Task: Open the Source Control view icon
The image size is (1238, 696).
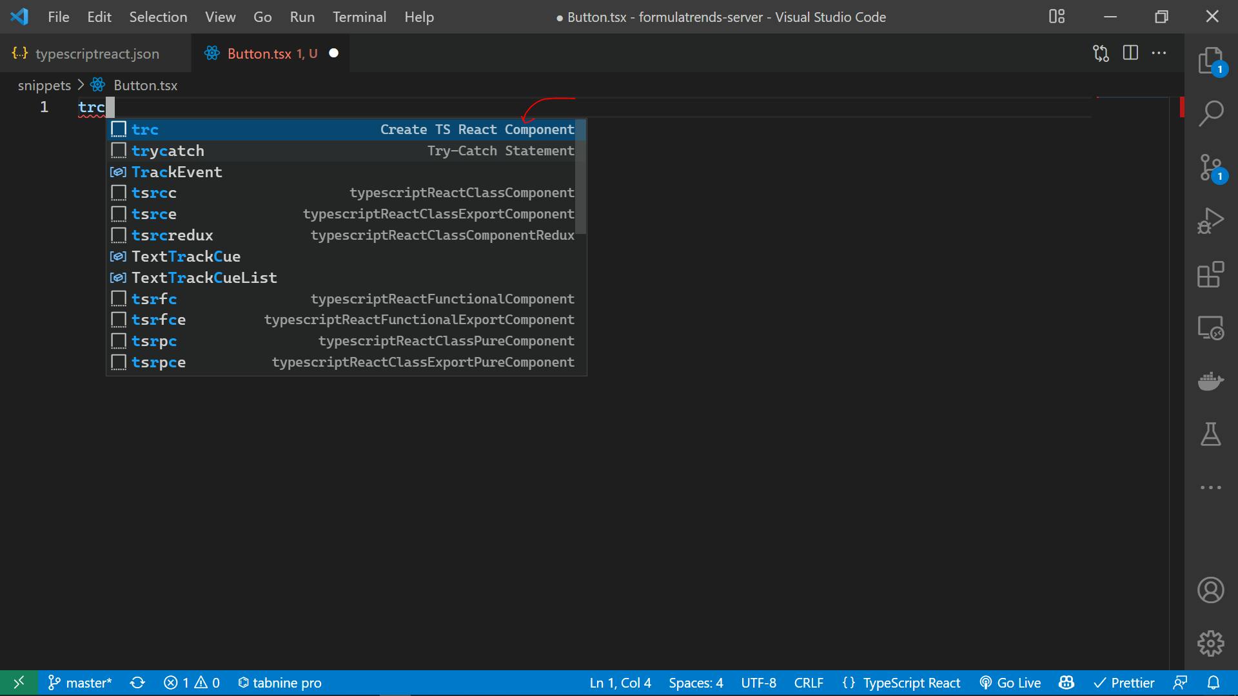Action: click(x=1211, y=168)
